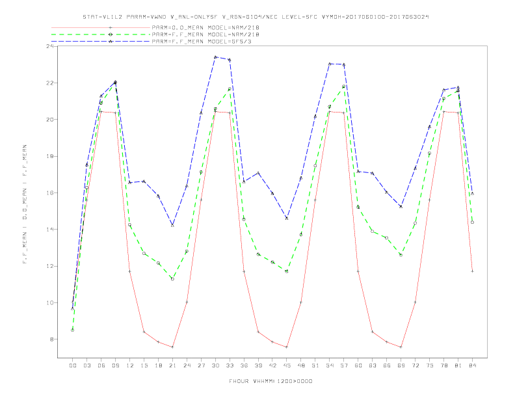
Task: Click x-axis forecast hour label 18
Action: coord(158,365)
